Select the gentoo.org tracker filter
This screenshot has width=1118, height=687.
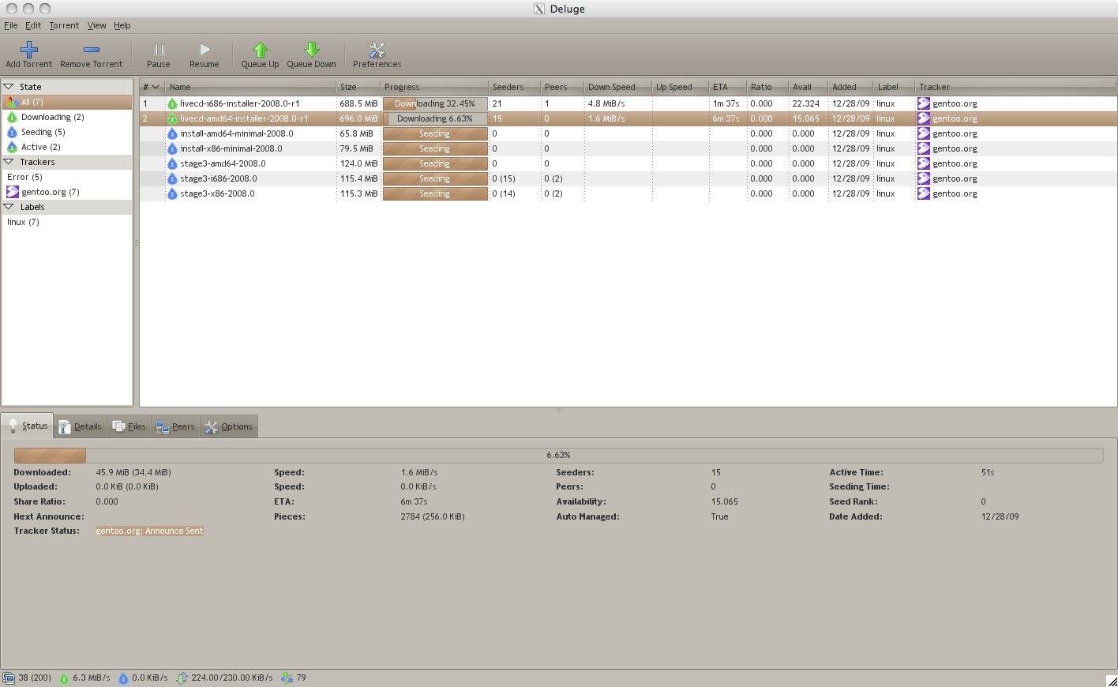tap(44, 192)
